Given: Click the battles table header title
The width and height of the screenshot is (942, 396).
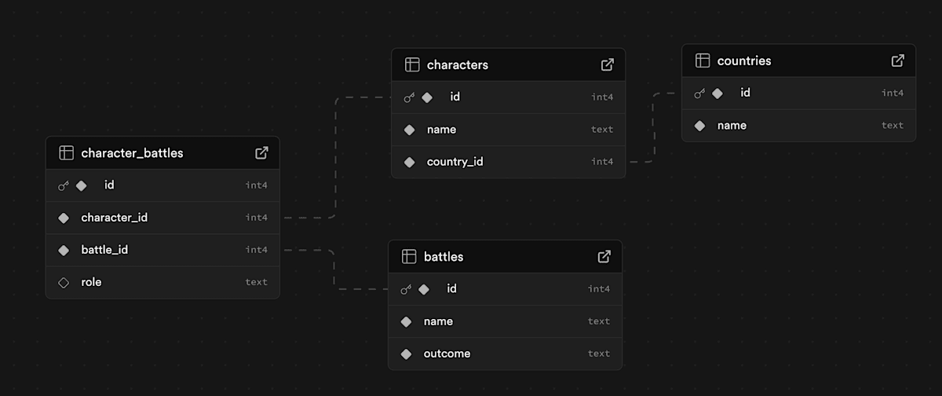Looking at the screenshot, I should pos(444,257).
